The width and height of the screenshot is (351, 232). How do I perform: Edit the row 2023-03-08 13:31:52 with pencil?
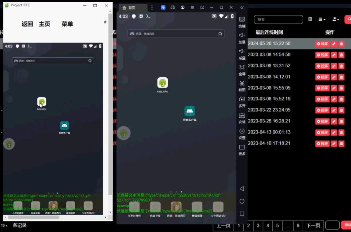[x=334, y=66]
